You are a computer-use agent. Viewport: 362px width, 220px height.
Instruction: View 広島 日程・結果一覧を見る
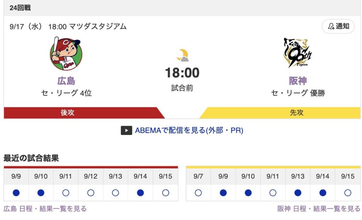[45, 209]
